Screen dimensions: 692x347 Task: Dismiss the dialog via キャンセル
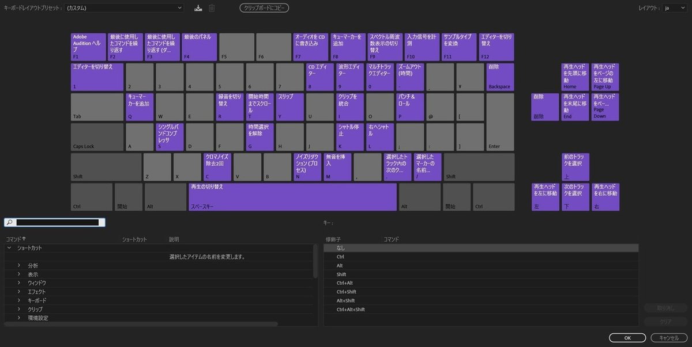(669, 338)
